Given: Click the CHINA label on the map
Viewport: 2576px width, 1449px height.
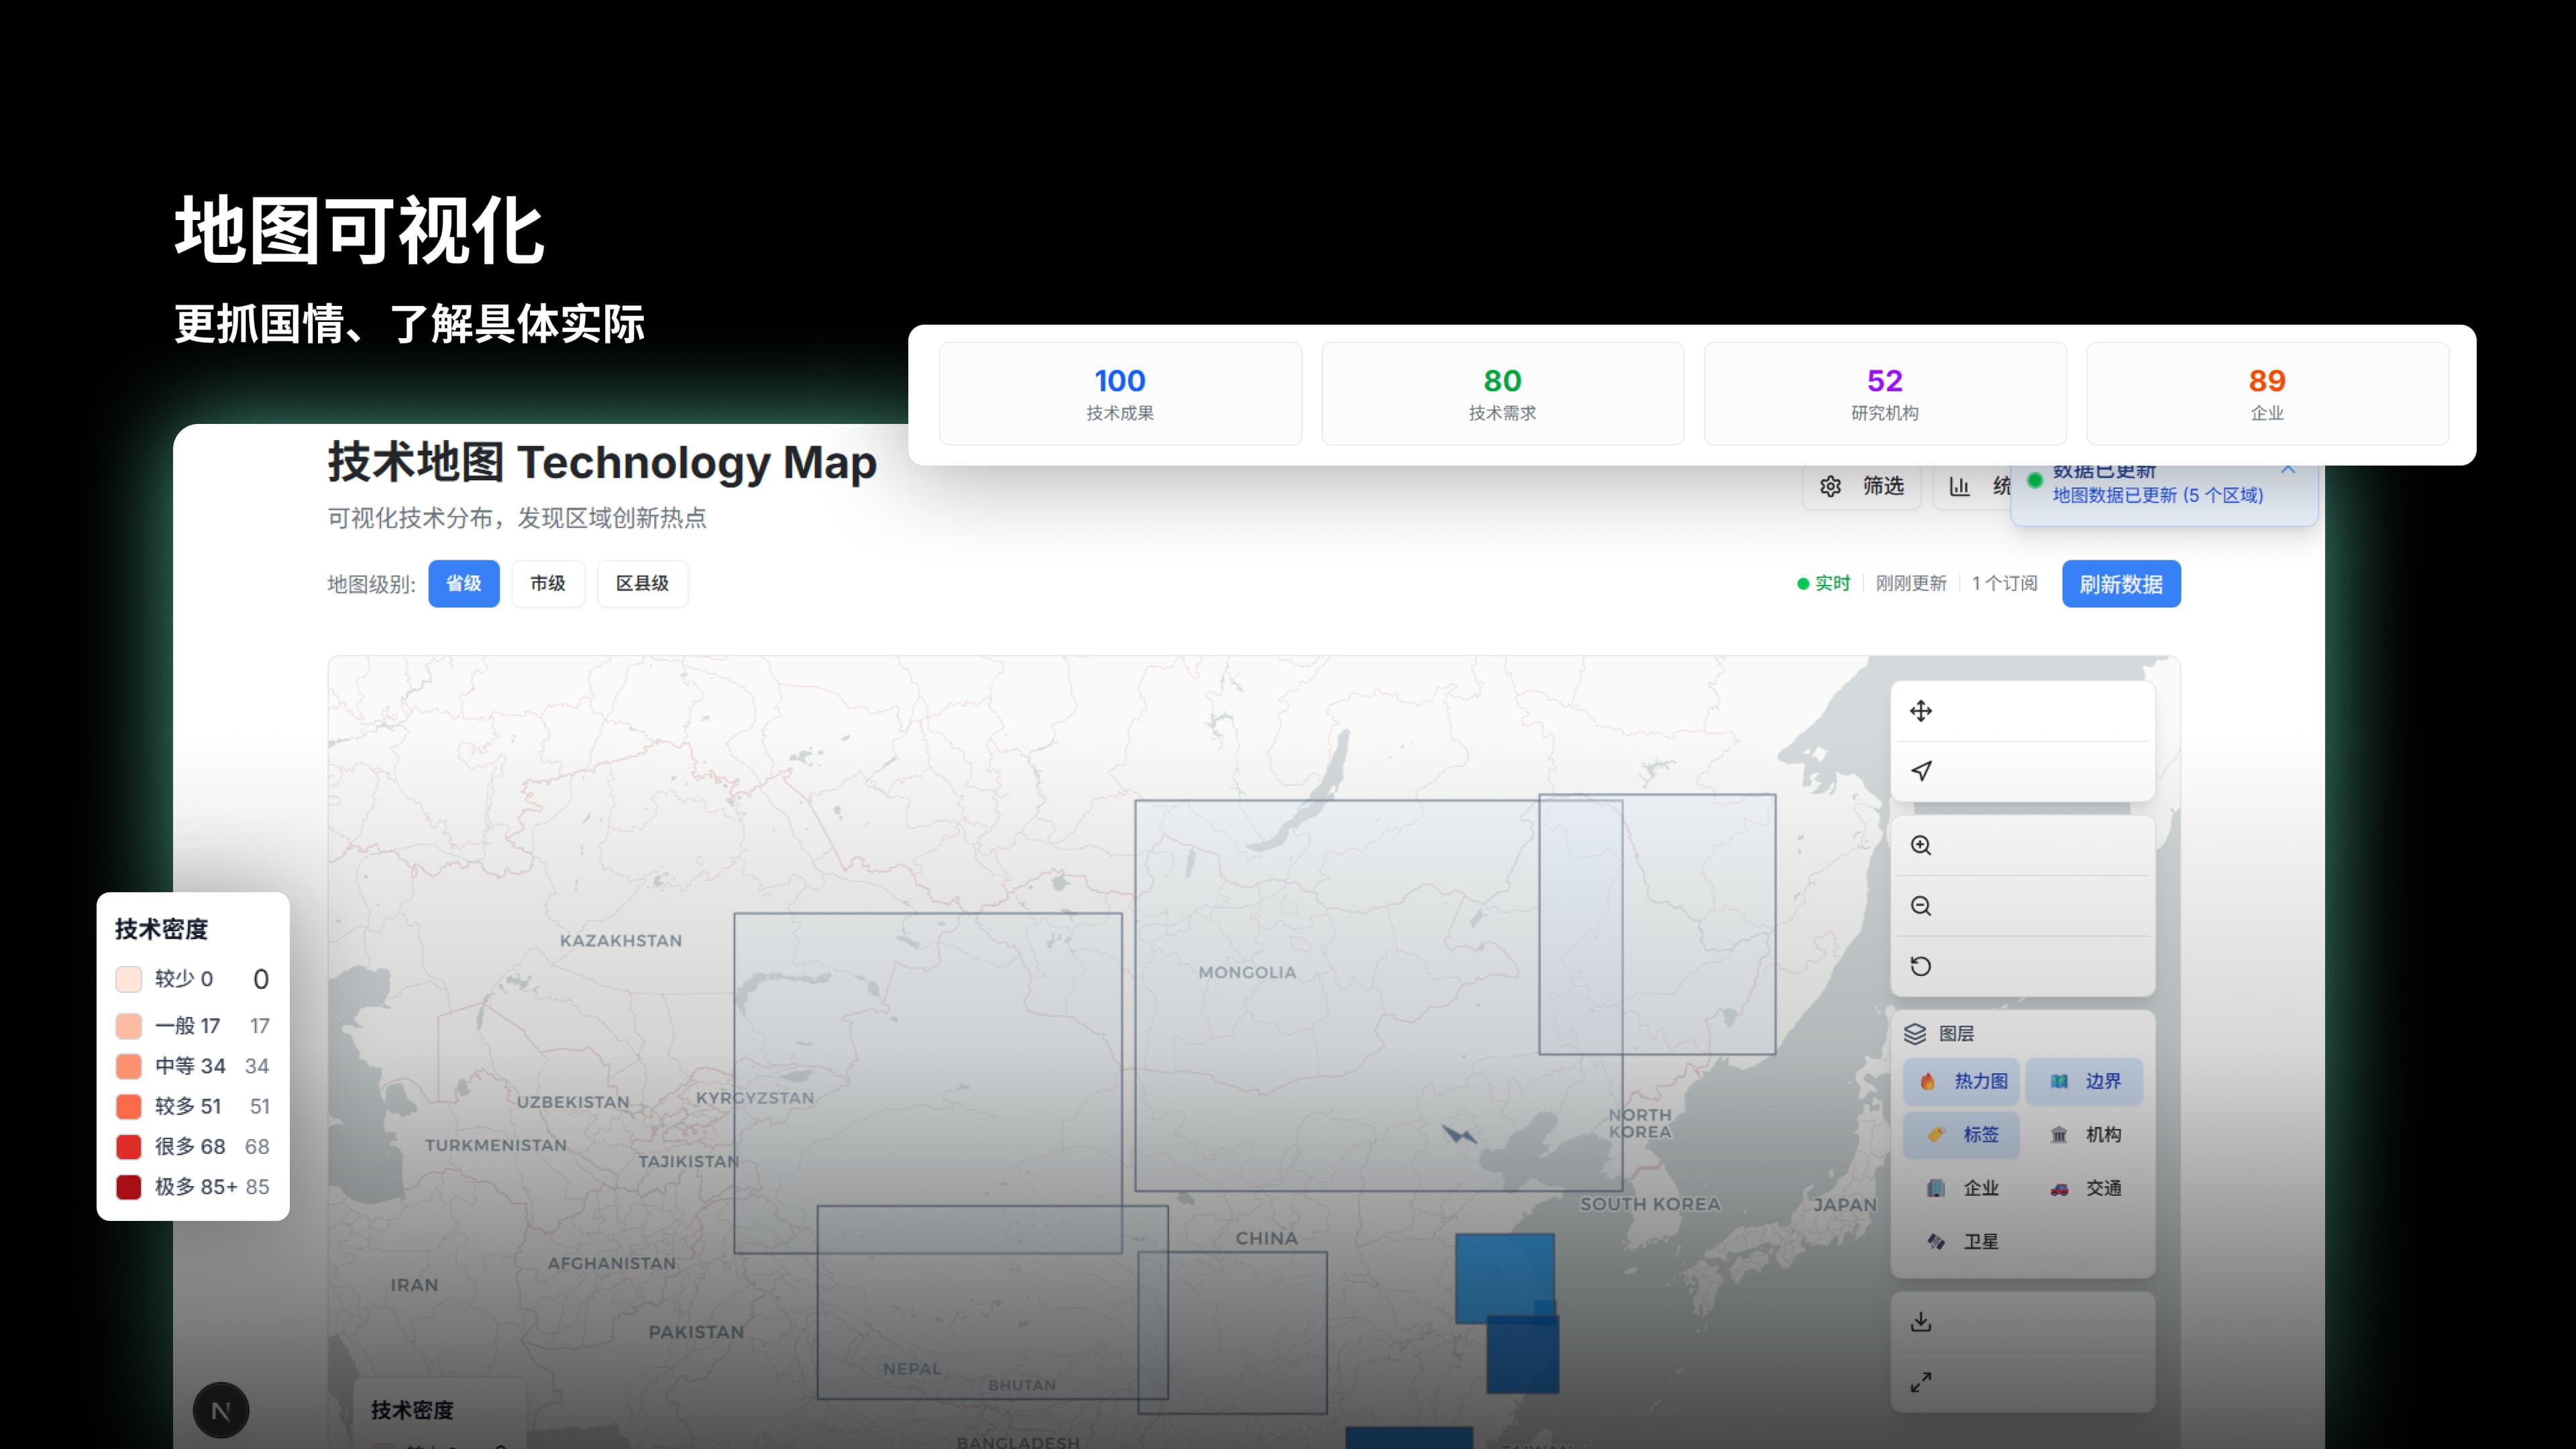Looking at the screenshot, I should click(1266, 1238).
